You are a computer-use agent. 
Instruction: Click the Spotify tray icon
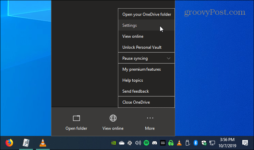146,143
